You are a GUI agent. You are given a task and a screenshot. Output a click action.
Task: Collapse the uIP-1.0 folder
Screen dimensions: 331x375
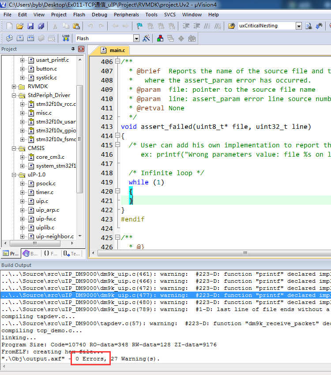pos(14,175)
